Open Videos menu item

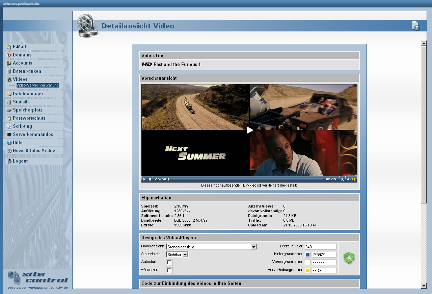pyautogui.click(x=20, y=79)
